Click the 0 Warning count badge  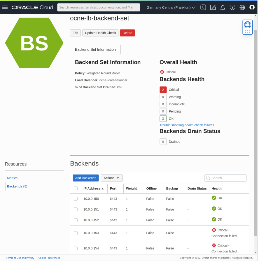163,97
